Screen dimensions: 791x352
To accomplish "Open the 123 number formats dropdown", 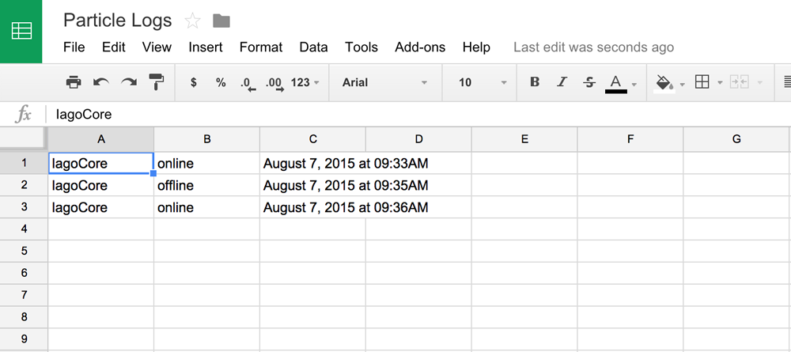I will click(305, 82).
